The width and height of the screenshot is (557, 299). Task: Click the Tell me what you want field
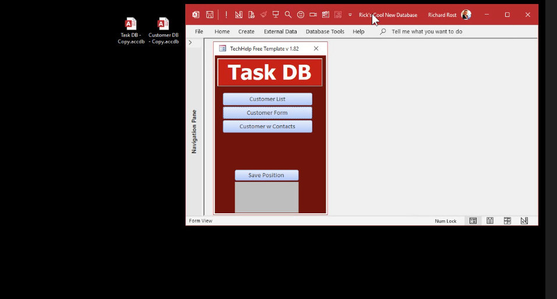tap(426, 31)
